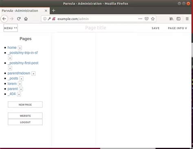
Task: Open page actions three-dots menu
Action: [140, 19]
